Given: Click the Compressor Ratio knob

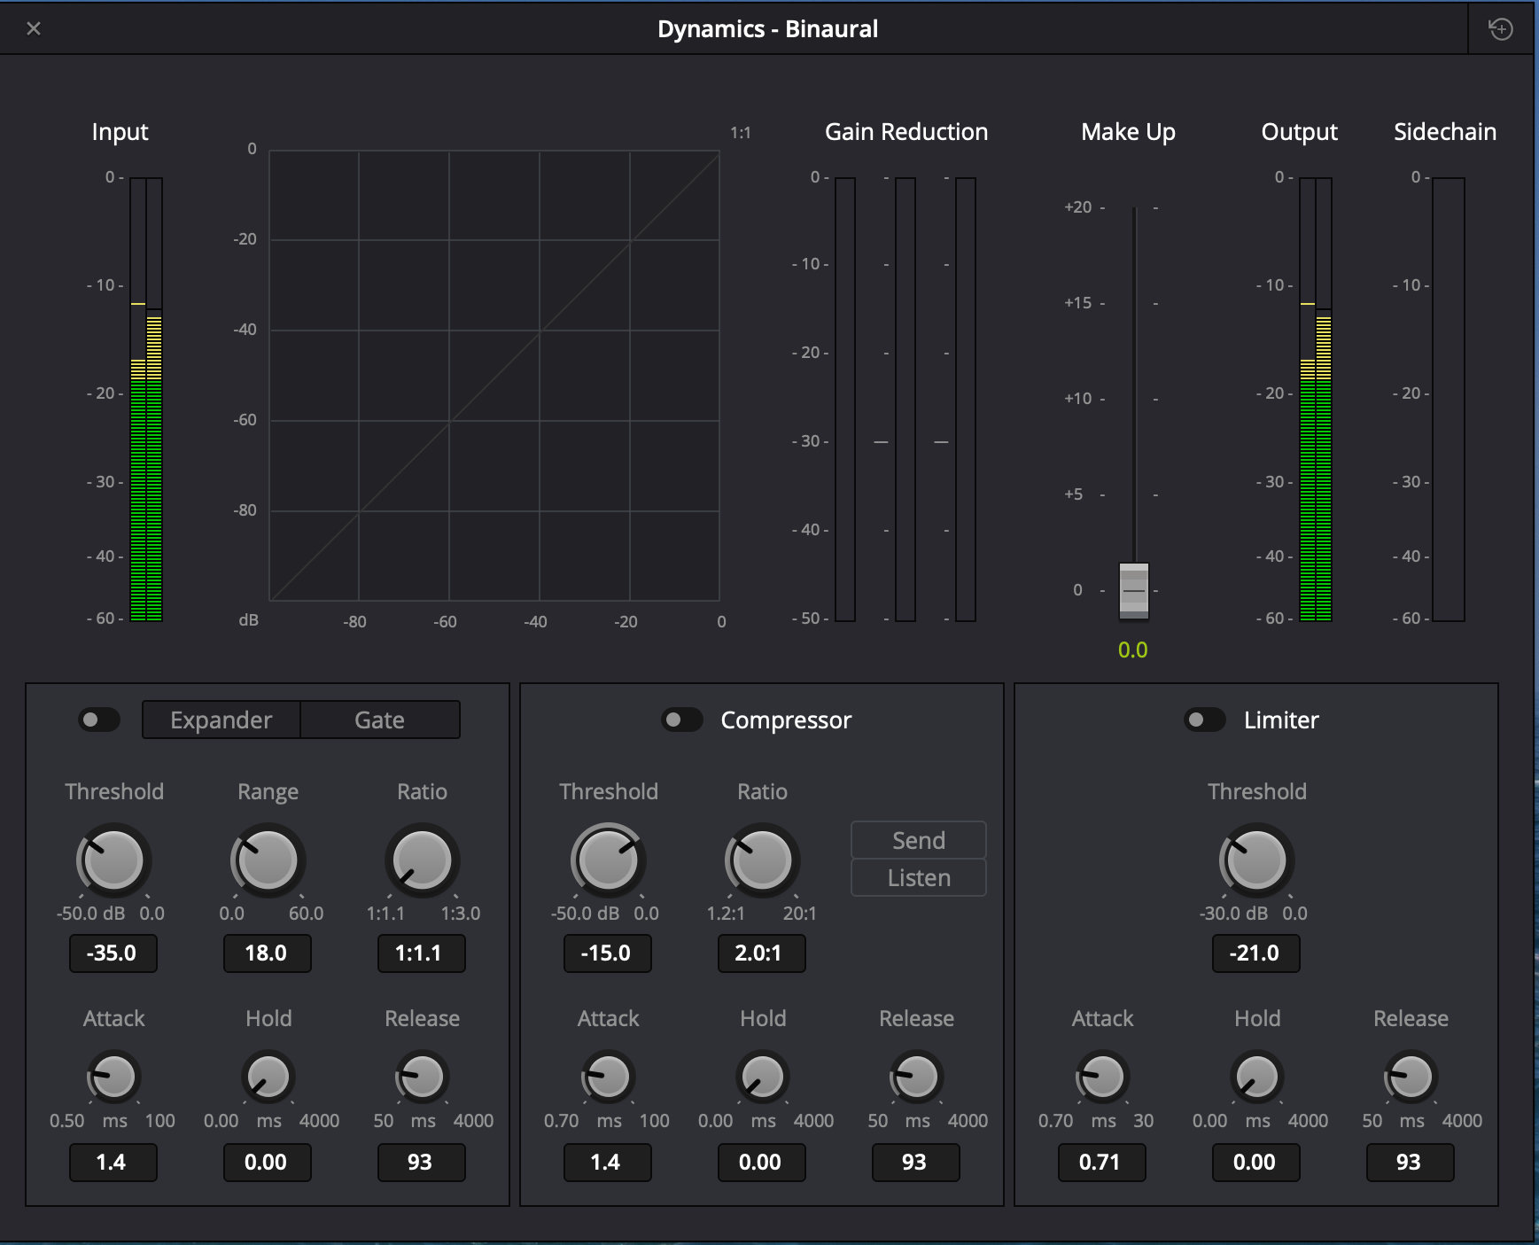Looking at the screenshot, I should coord(763,860).
